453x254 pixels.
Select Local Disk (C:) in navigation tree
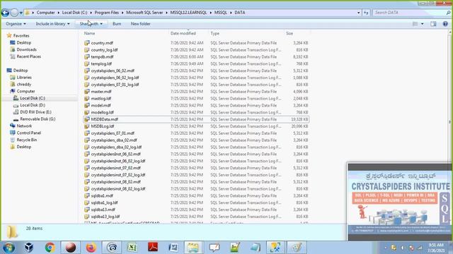[x=33, y=98]
